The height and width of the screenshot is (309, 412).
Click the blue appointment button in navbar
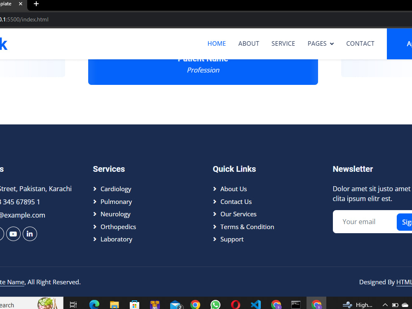399,44
